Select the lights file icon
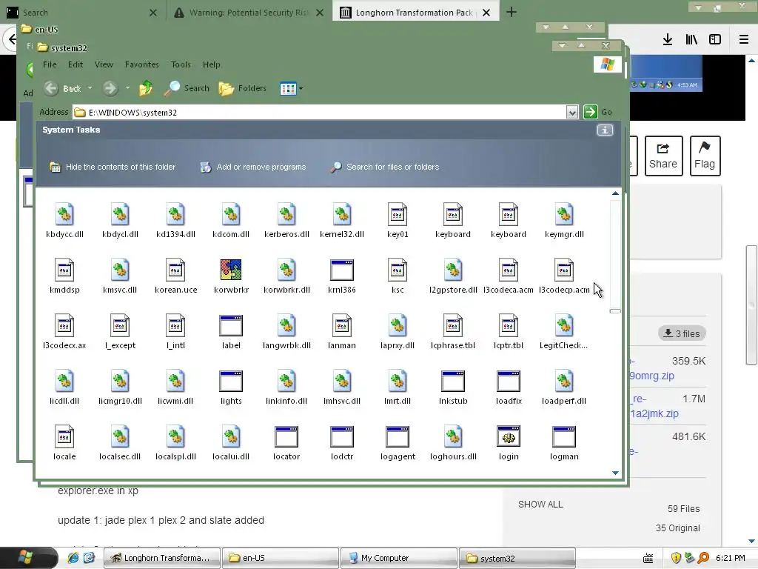Viewport: 758px width, 569px height. (x=231, y=382)
